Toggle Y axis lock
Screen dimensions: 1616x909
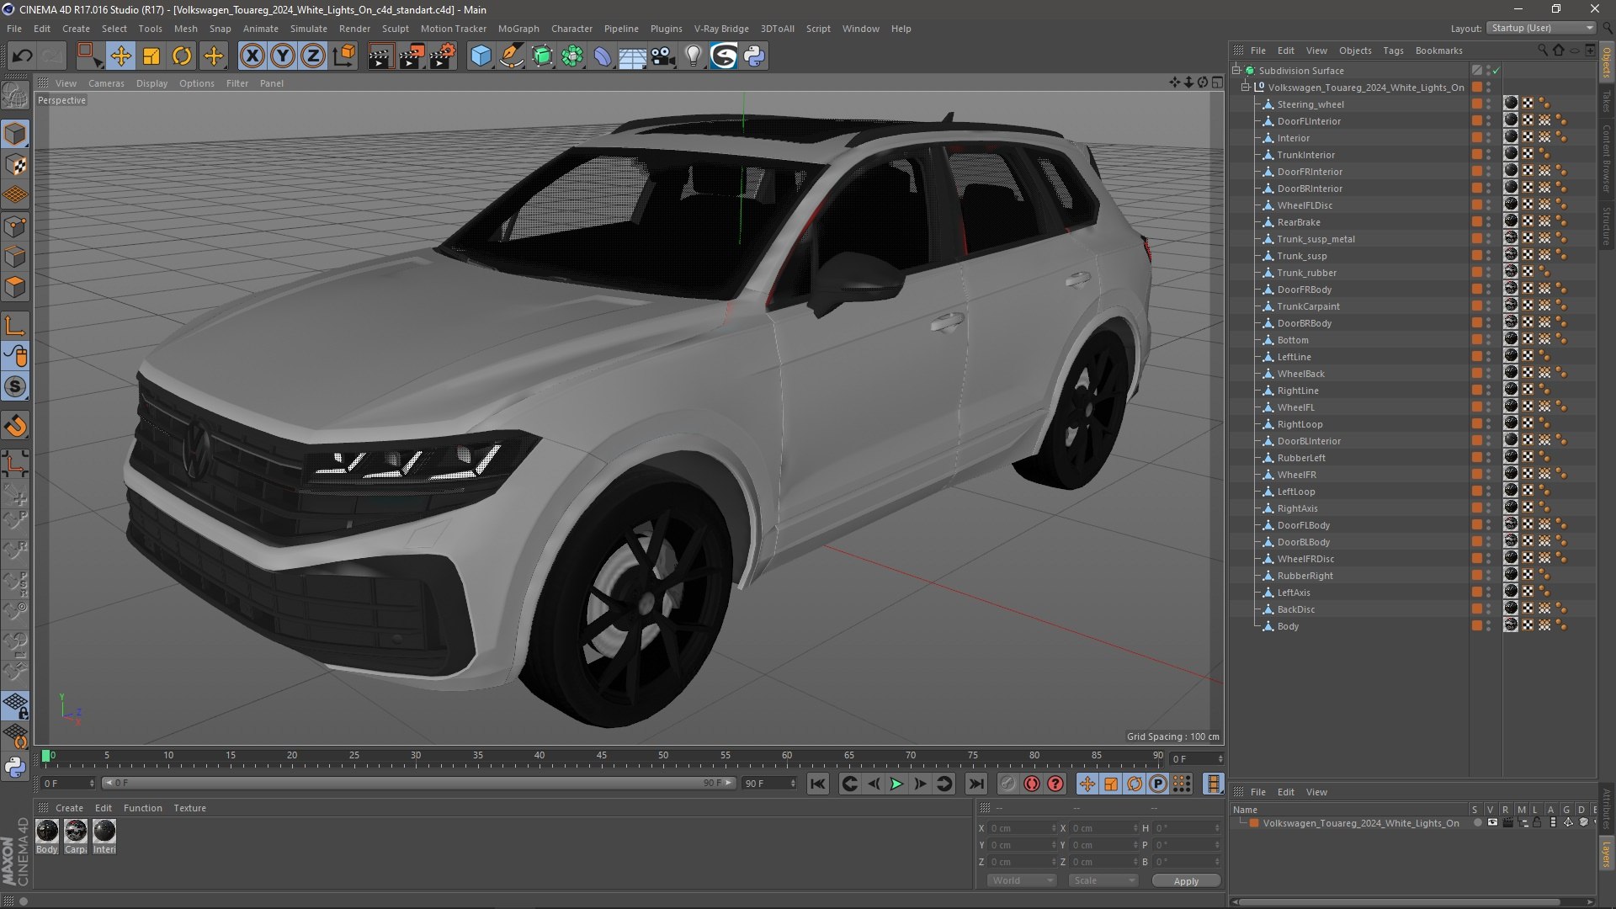[x=283, y=56]
